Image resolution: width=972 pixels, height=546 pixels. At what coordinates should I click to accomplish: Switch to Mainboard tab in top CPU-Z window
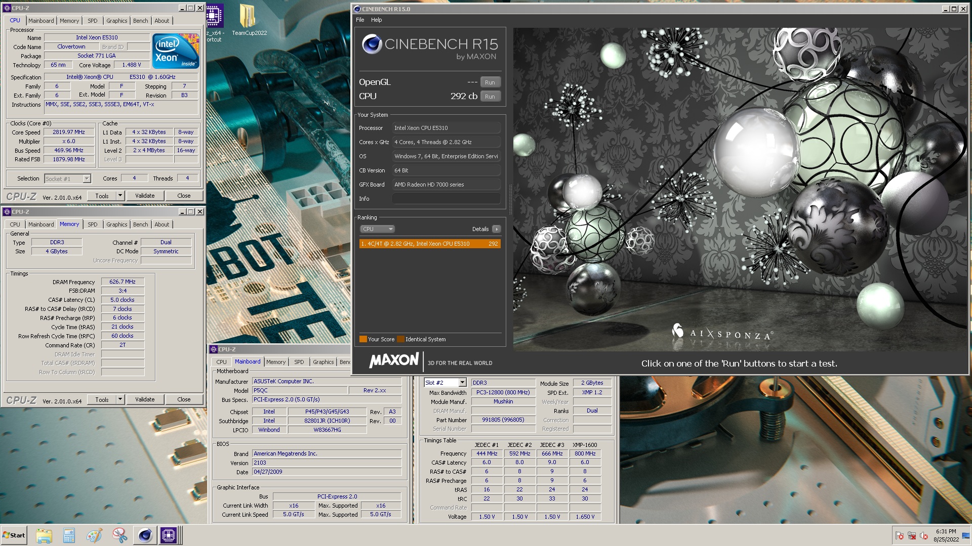point(41,21)
